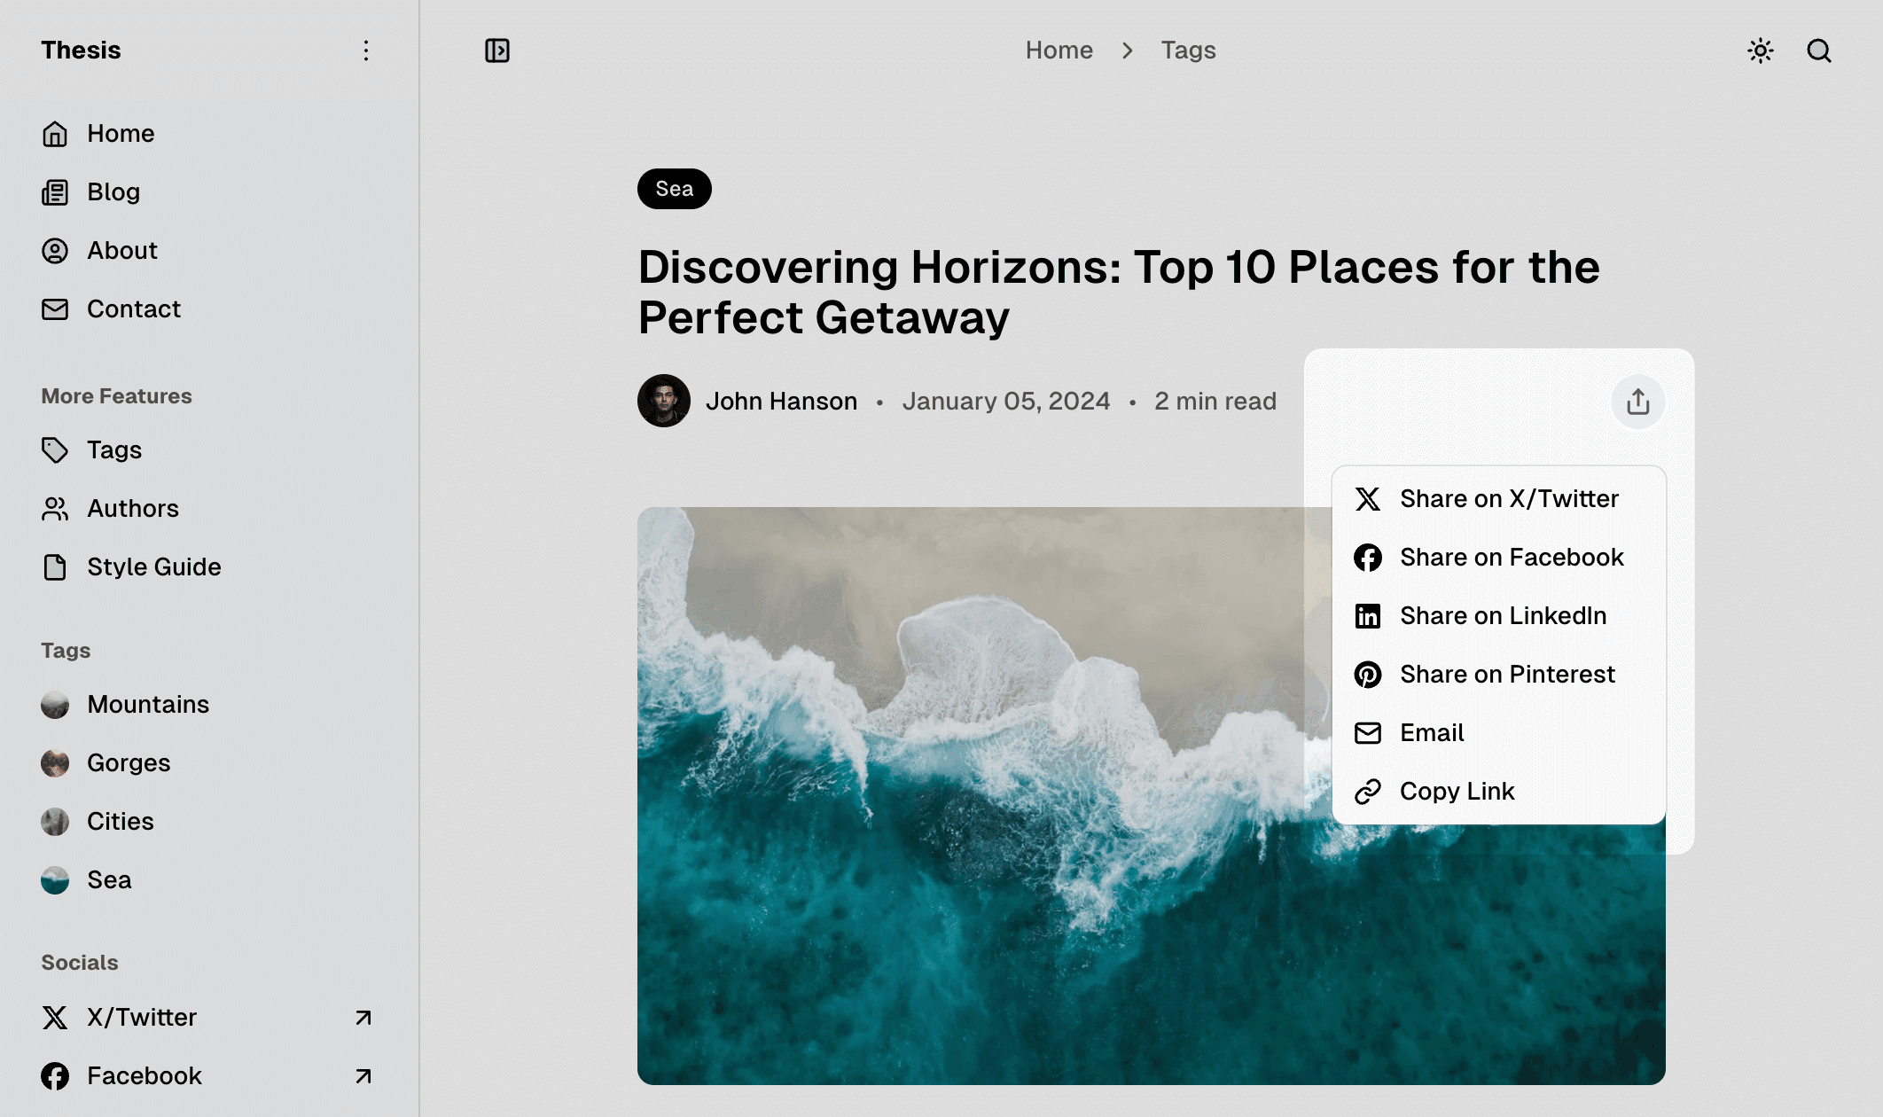1883x1117 pixels.
Task: Select Share on LinkedIn from the menu
Action: [x=1503, y=615]
